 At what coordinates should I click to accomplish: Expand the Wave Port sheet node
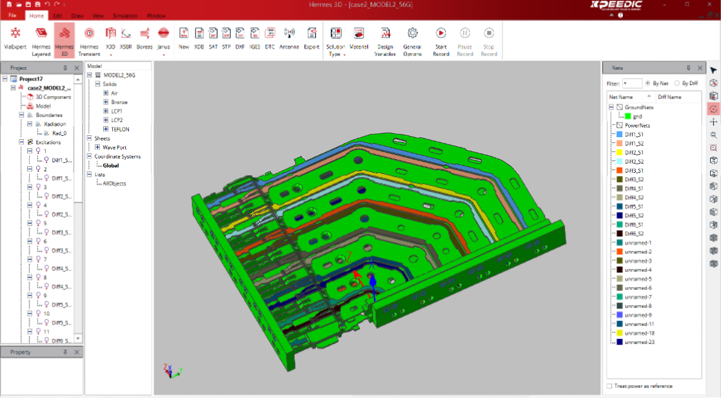tap(97, 147)
